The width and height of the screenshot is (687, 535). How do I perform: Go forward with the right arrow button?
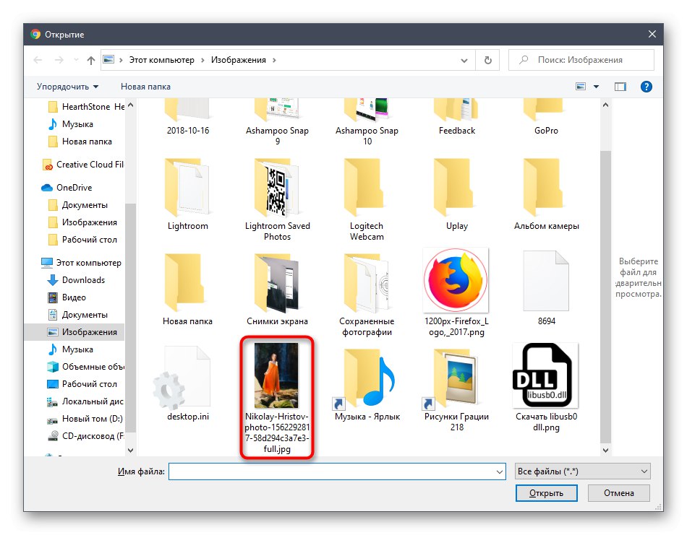[59, 60]
